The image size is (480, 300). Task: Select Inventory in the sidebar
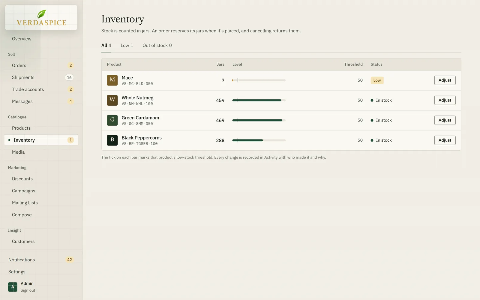click(x=41, y=140)
